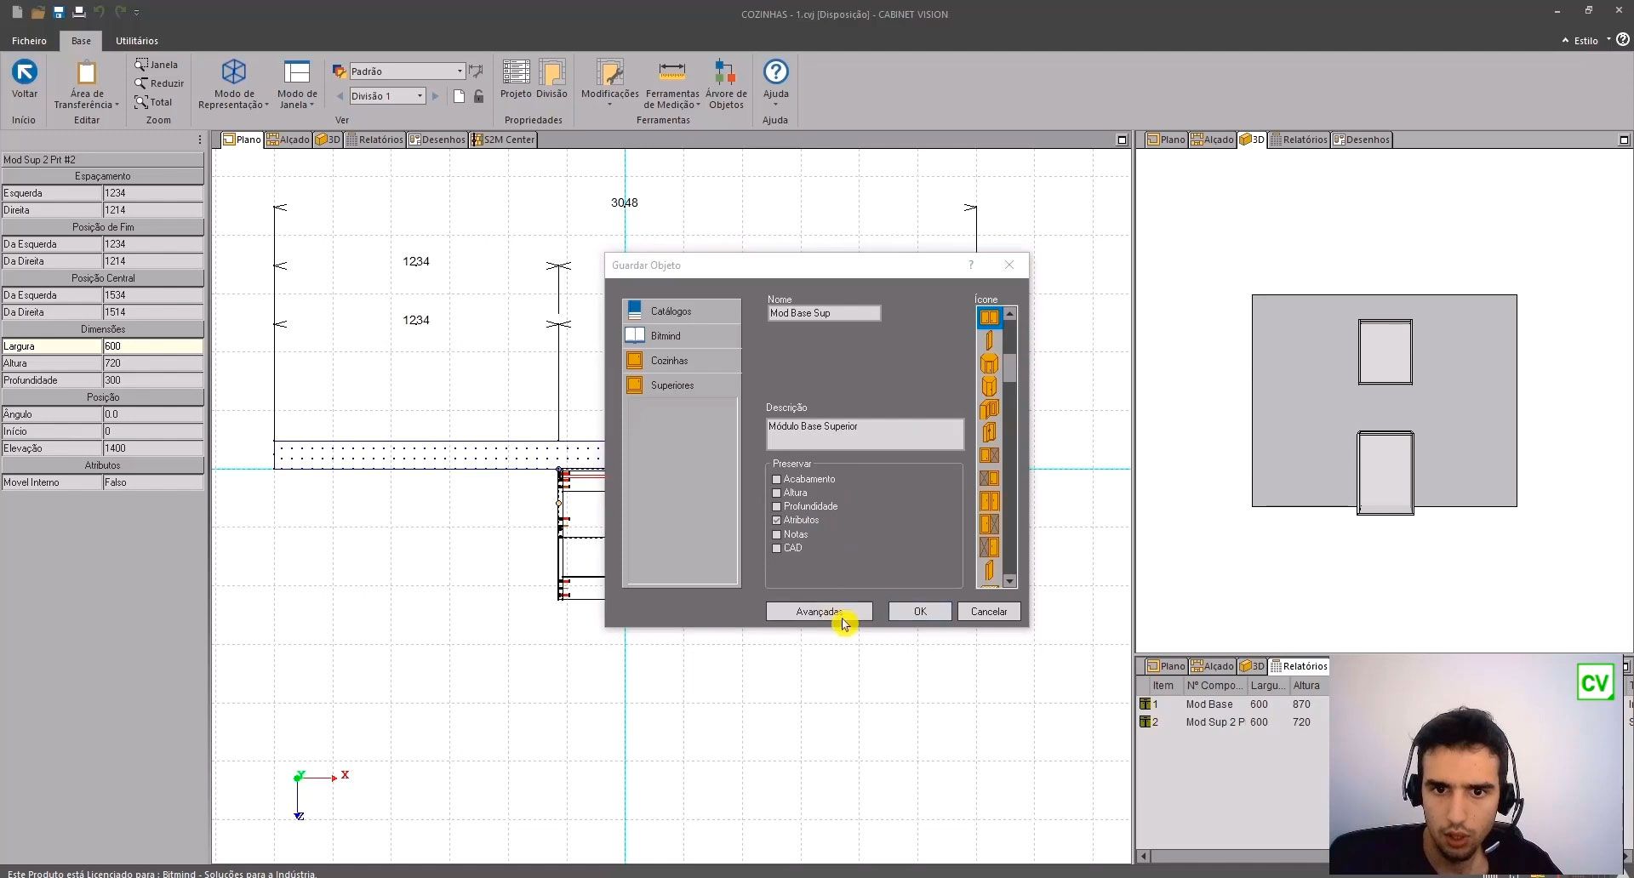Switch to the Utilitários ribbon tab
Image resolution: width=1634 pixels, height=878 pixels.
coord(137,41)
